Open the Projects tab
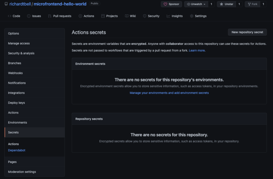Image resolution: width=273 pixels, height=179 pixels. (x=110, y=16)
